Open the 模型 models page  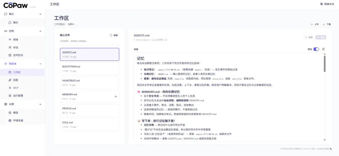[x=23, y=113]
